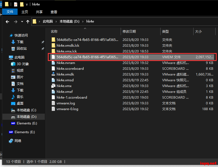The width and height of the screenshot is (218, 167).
Task: Select 本地磁盘 (C:) in sidebar
Action: click(x=26, y=110)
